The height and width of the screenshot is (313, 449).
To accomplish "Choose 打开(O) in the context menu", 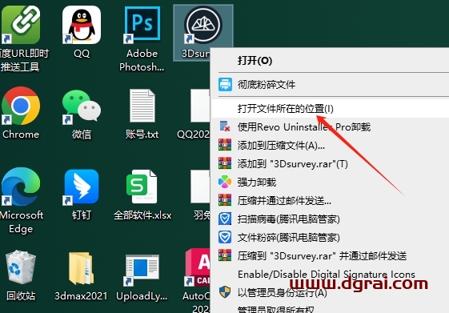I will point(330,61).
